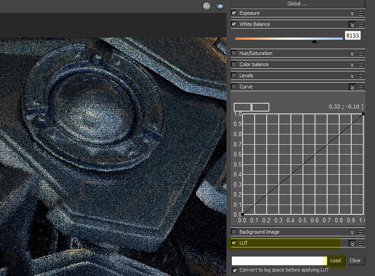Click the teapot render icon
375x276 pixels.
pyautogui.click(x=220, y=6)
